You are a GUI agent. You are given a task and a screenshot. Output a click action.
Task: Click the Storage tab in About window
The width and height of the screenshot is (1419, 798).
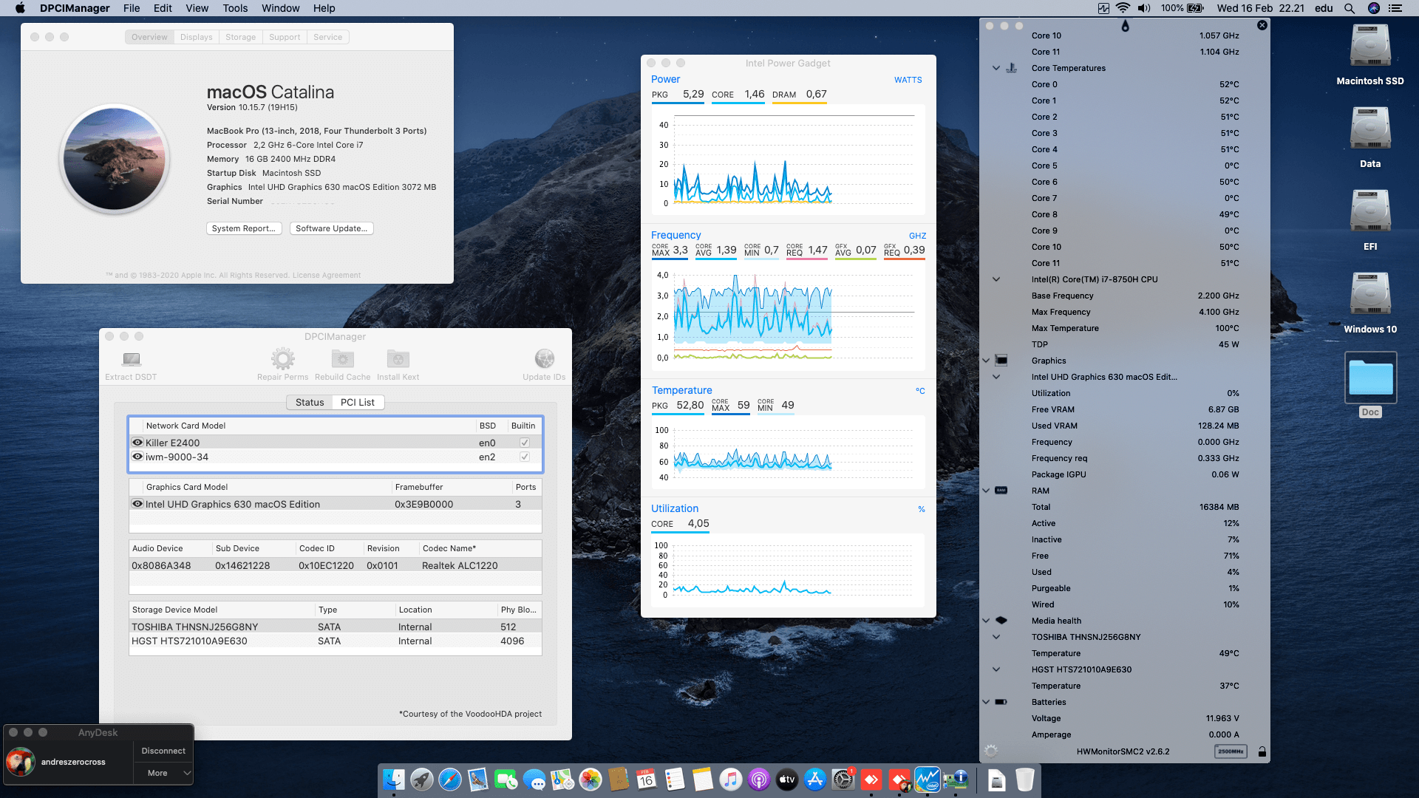tap(240, 37)
